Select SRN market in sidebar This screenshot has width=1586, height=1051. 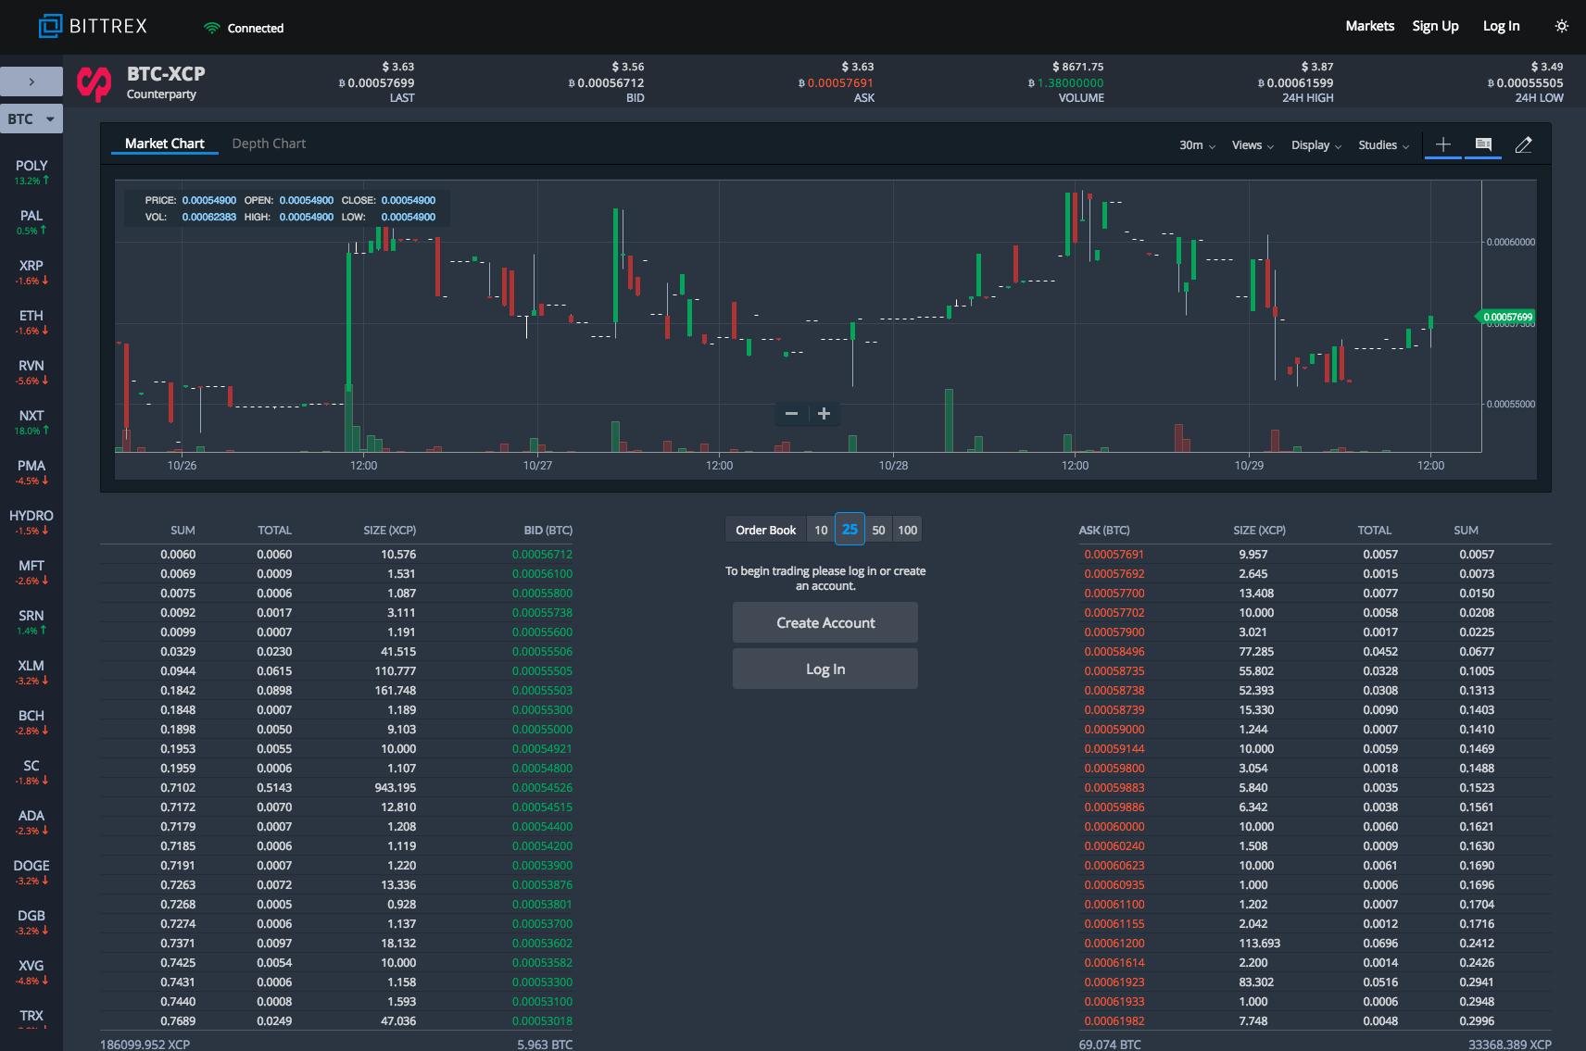pos(31,622)
